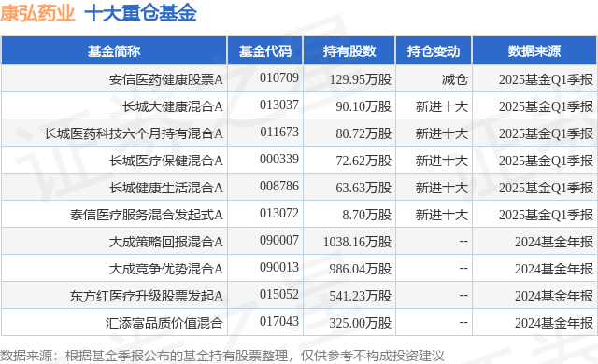Click the 持仓变动 column header
The image size is (598, 364).
point(434,51)
